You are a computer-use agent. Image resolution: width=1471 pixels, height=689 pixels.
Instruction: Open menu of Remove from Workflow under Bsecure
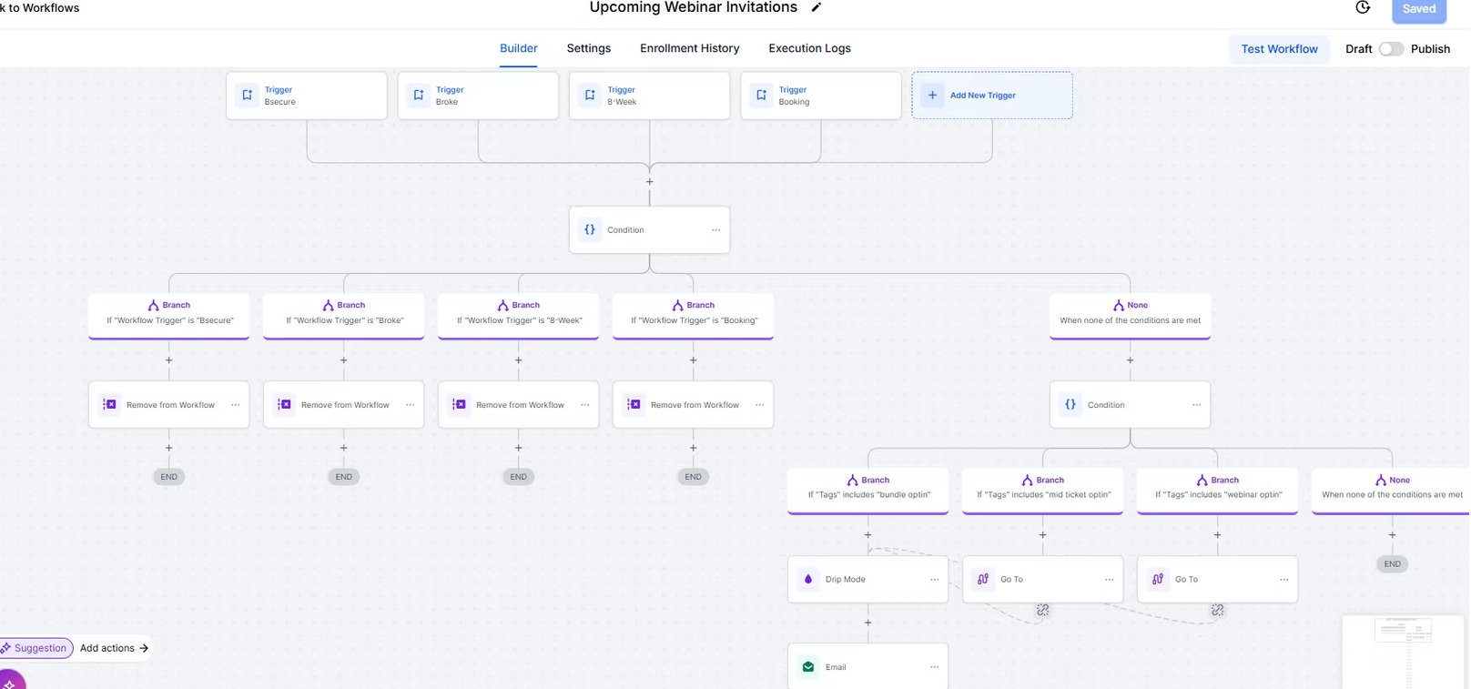[236, 405]
